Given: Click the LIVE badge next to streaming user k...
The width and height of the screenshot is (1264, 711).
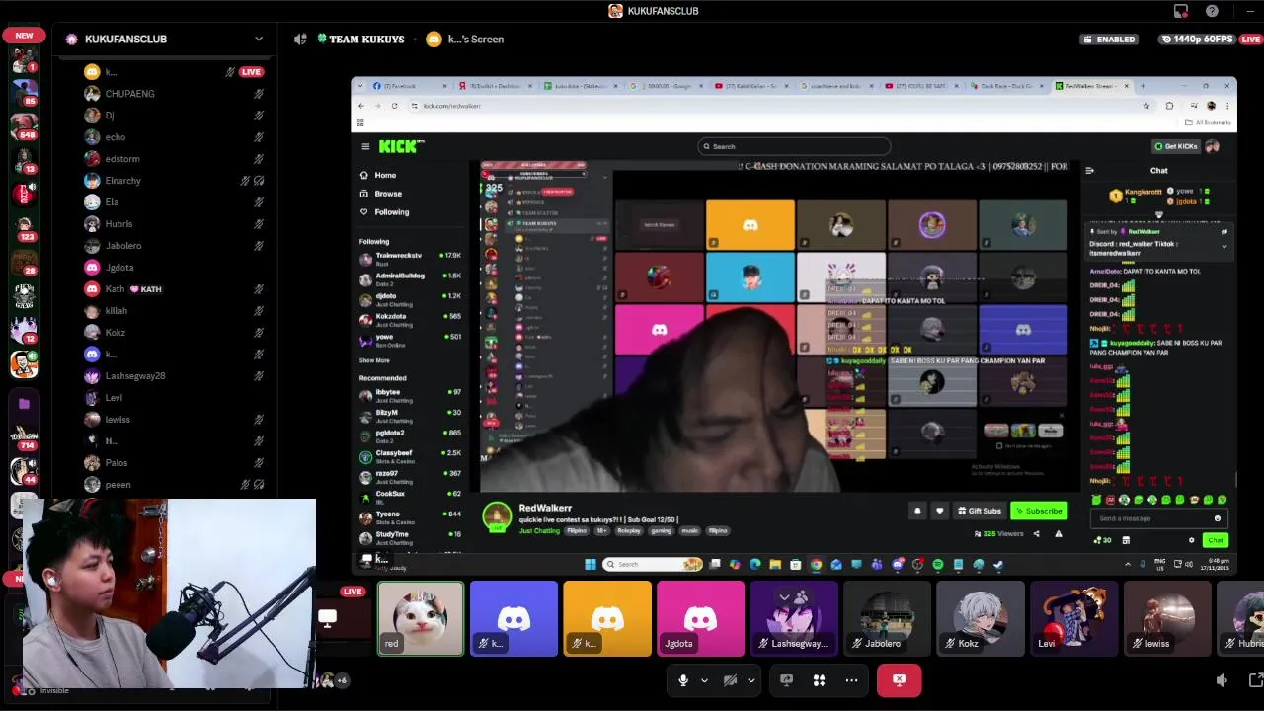Looking at the screenshot, I should tap(251, 72).
